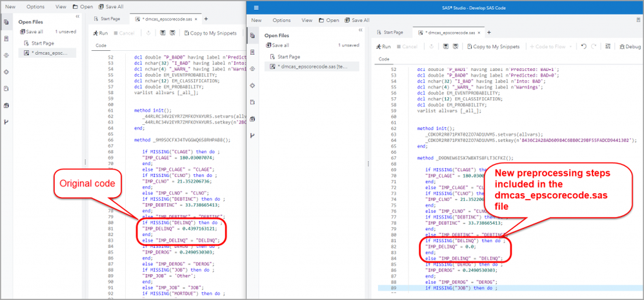Select the Code sub-tab in the right window
644x300 pixels.
384,59
